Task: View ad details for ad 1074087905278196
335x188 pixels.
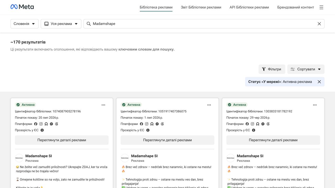Action: 62,140
